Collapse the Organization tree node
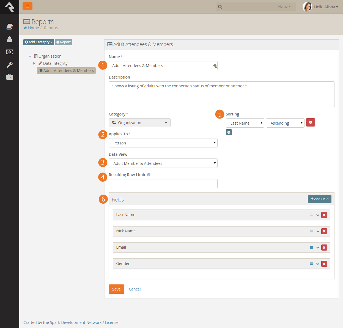 [30, 56]
